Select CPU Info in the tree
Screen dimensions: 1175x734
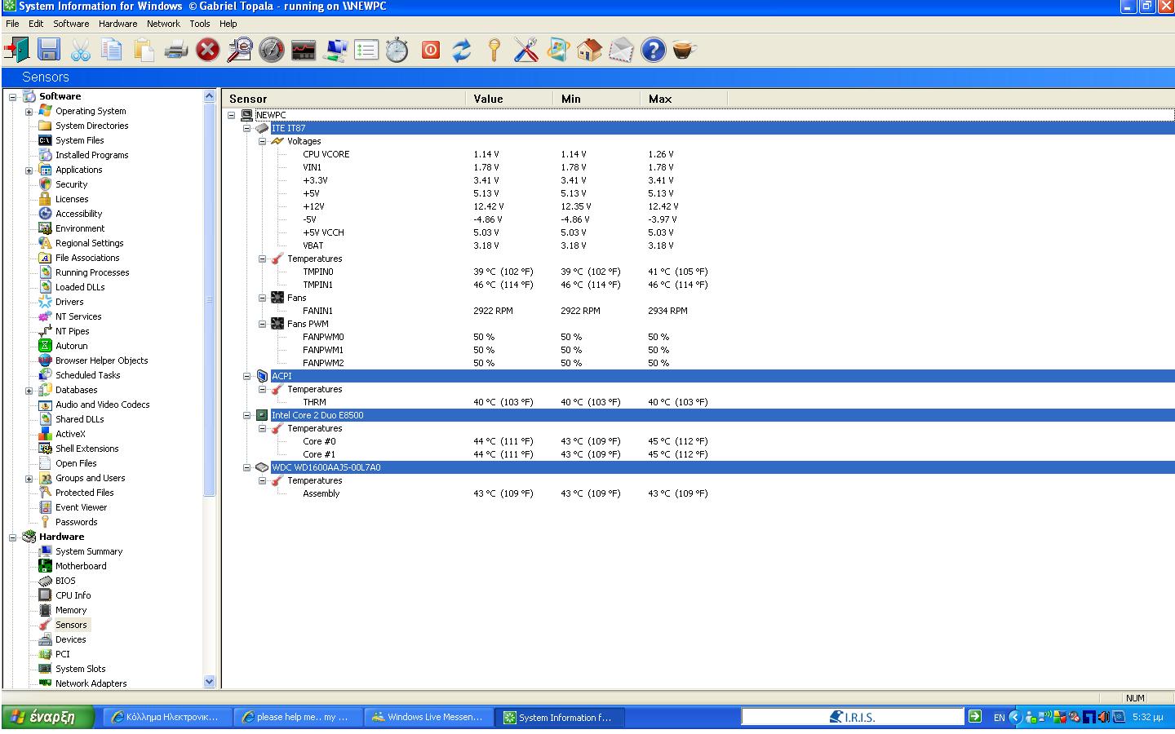[x=73, y=595]
